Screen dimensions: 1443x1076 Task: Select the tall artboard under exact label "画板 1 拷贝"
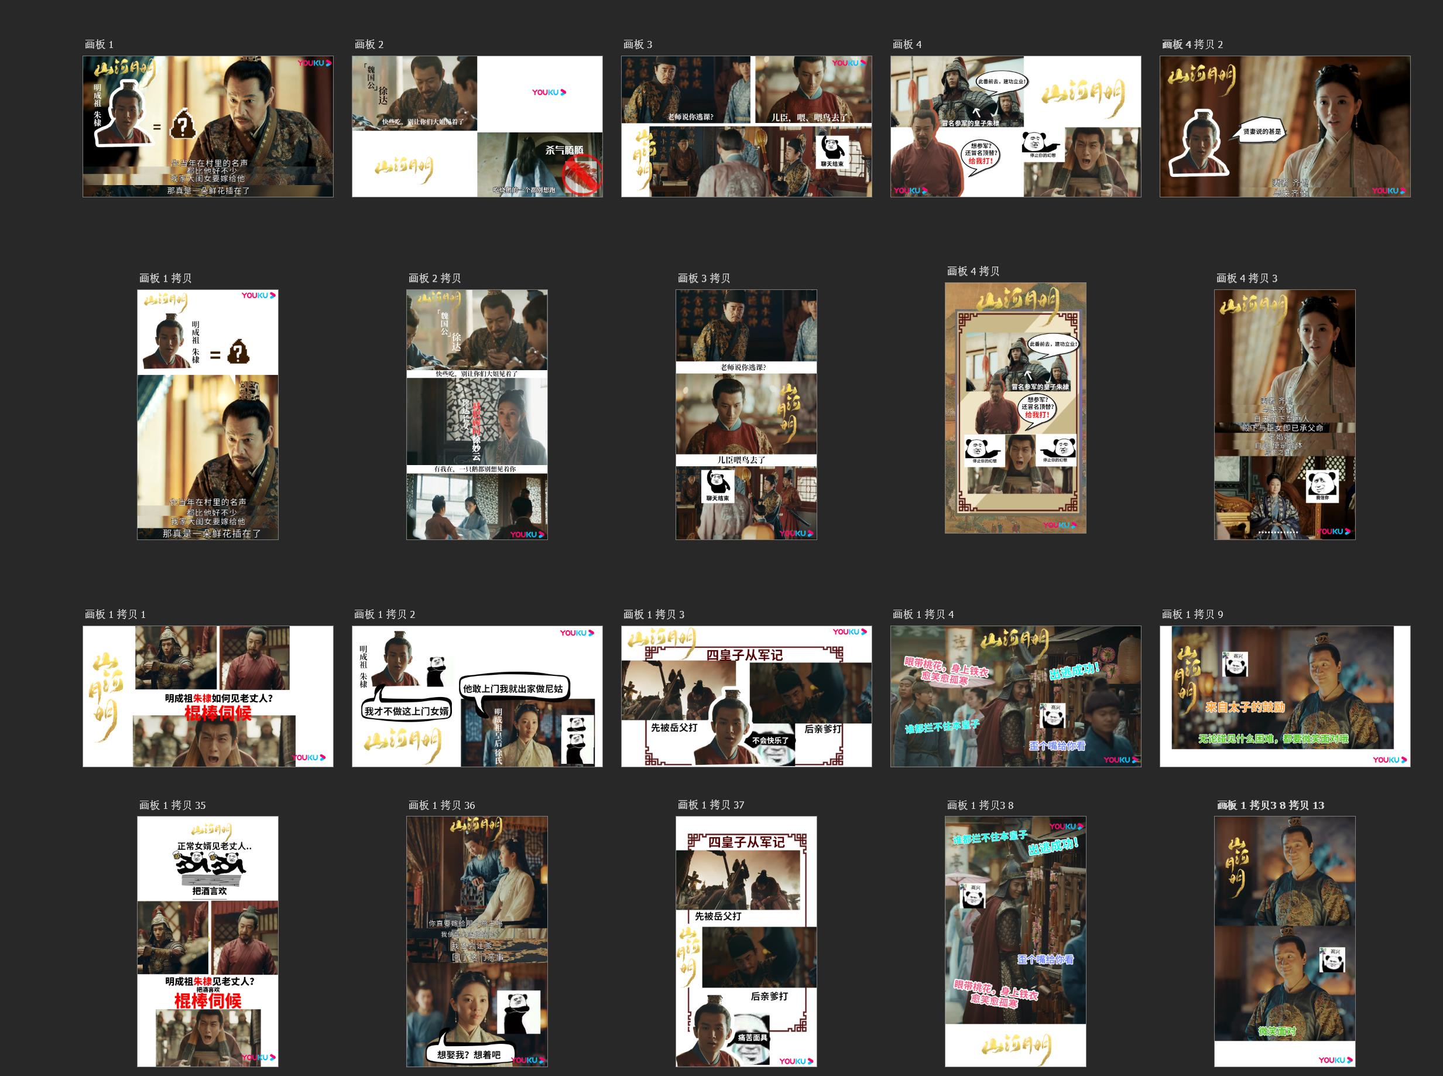tap(208, 415)
